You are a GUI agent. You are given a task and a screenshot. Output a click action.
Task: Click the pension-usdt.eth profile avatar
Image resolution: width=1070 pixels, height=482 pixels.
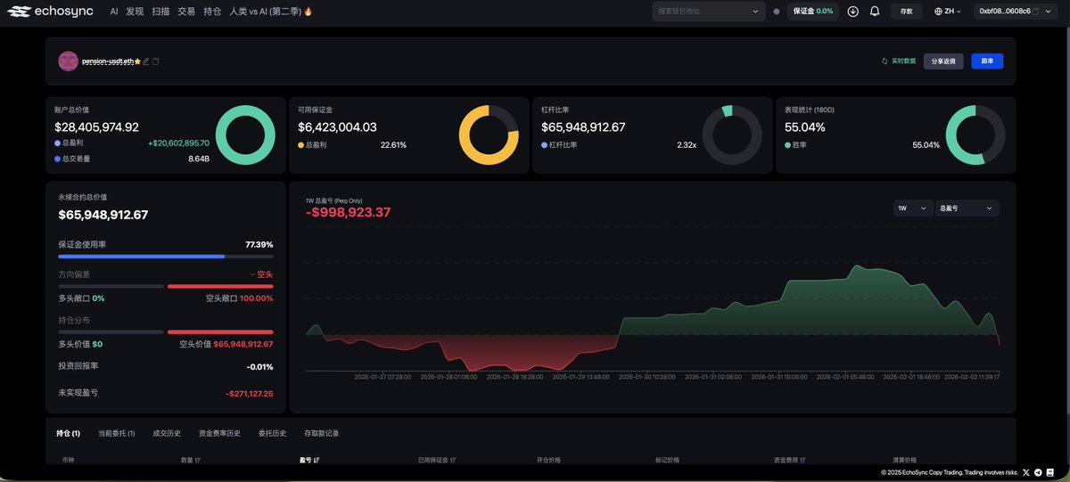click(68, 61)
